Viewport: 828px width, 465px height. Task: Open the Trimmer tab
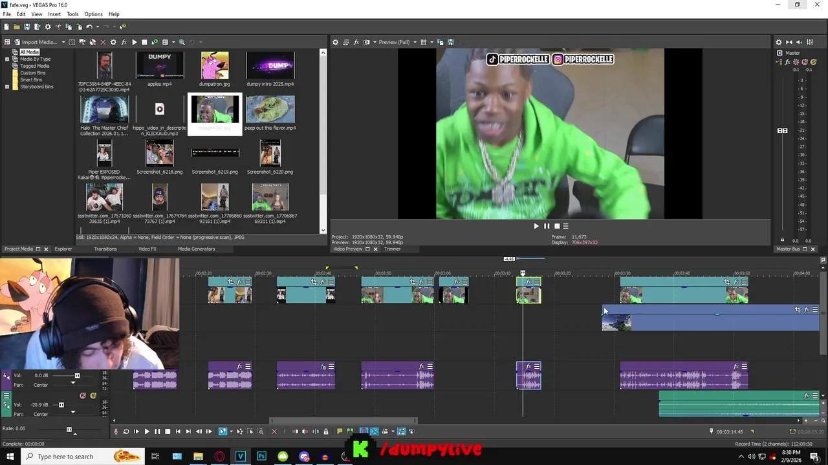(393, 249)
